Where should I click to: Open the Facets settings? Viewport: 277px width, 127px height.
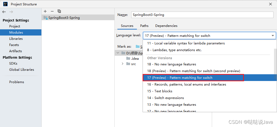click(x=14, y=45)
